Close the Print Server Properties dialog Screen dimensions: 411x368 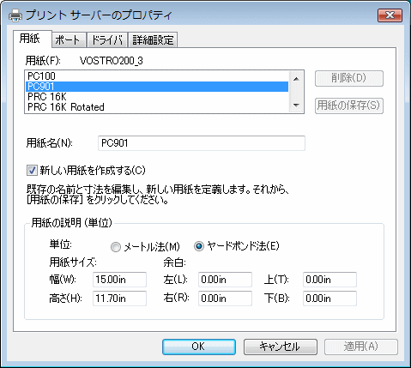(390, 15)
